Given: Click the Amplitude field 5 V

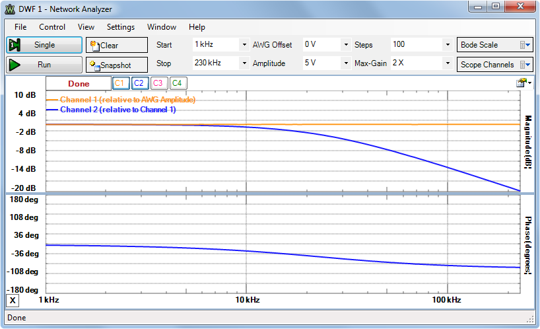Looking at the screenshot, I should [x=322, y=63].
